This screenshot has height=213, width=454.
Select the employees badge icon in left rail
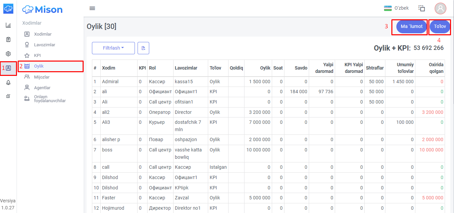8,68
